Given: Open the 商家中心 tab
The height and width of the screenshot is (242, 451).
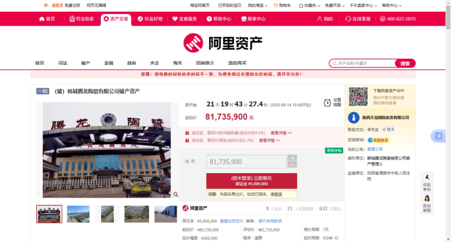Looking at the screenshot, I should tap(253, 19).
